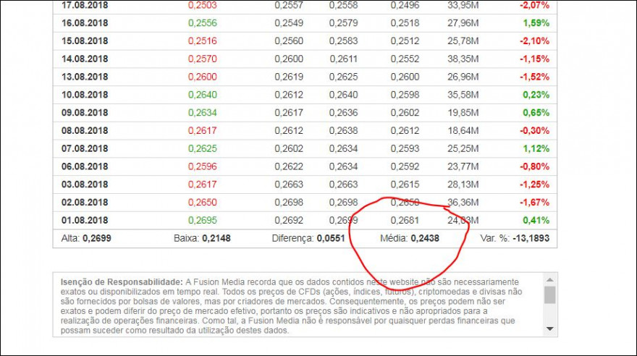Image resolution: width=637 pixels, height=356 pixels.
Task: Select the date 01.08.2018
Action: [x=85, y=221]
